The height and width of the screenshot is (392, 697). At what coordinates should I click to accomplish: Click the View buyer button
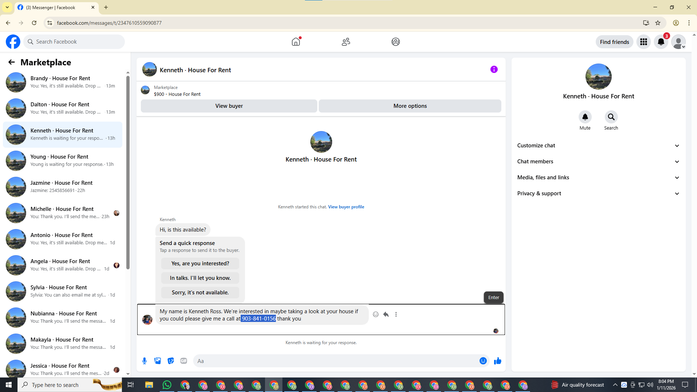(x=229, y=106)
